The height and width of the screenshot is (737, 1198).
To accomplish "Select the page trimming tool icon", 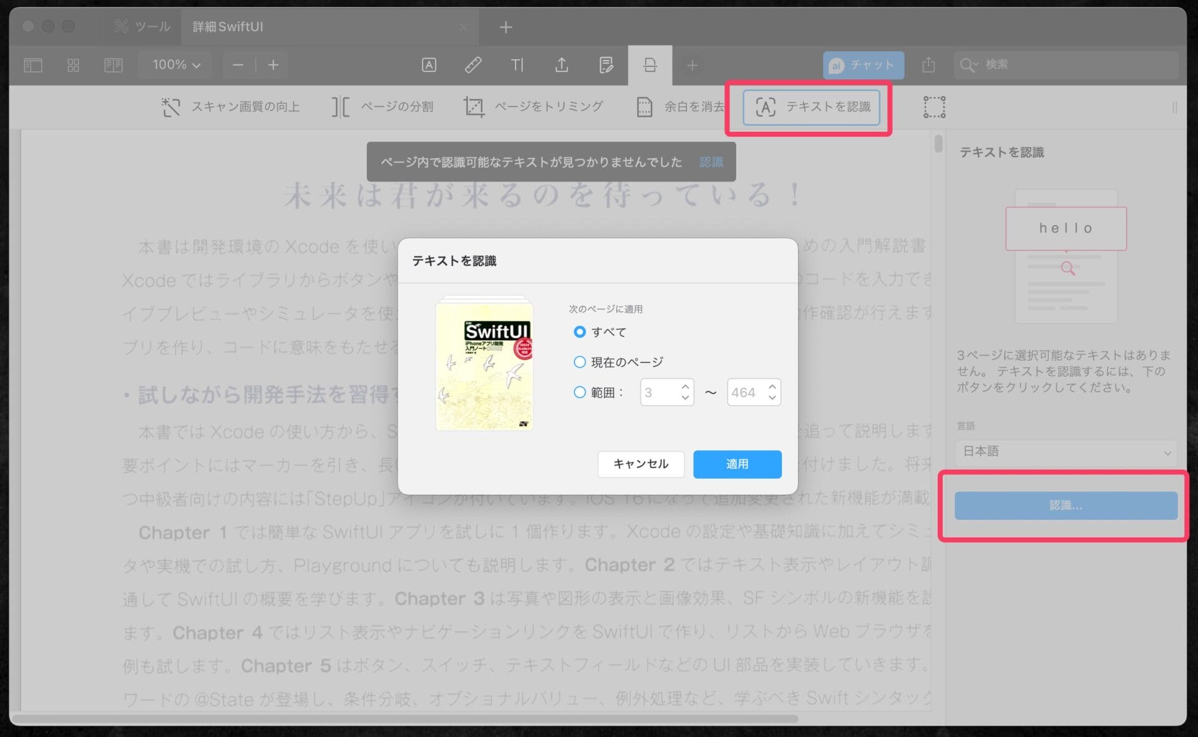I will click(474, 107).
